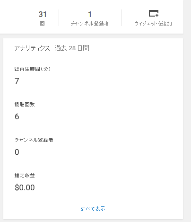Click subscriber change value 0
This screenshot has height=222, width=191.
click(x=17, y=152)
